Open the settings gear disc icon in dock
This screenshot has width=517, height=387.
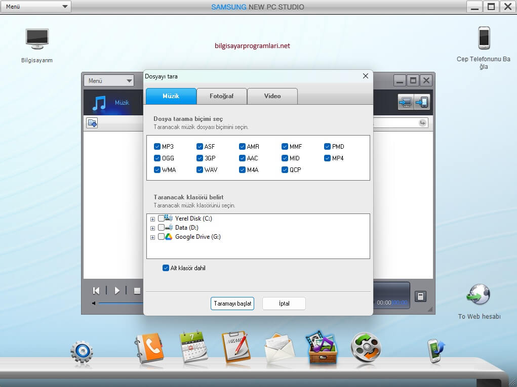[82, 352]
